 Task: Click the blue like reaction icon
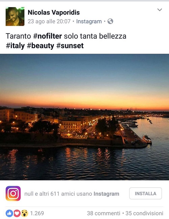(9, 213)
